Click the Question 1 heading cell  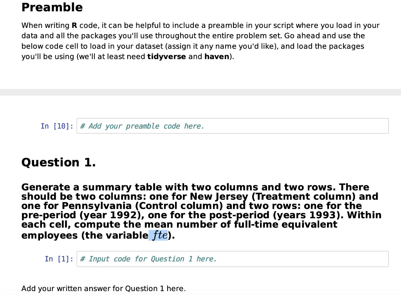(x=58, y=162)
